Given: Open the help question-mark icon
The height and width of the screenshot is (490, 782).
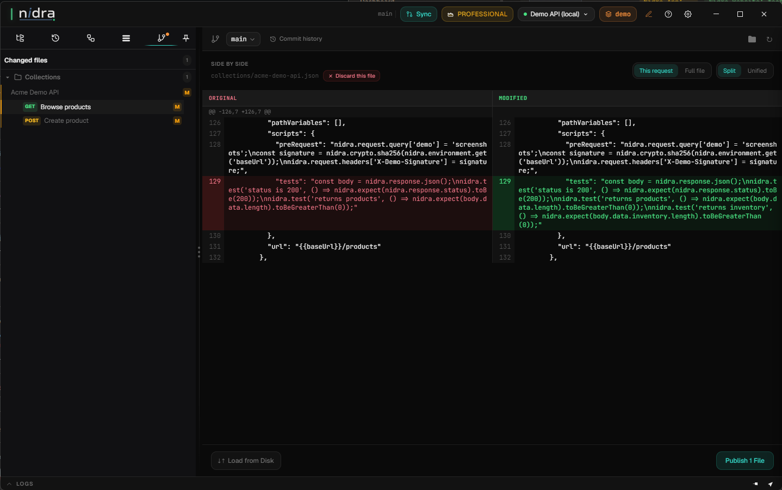Looking at the screenshot, I should (x=668, y=14).
